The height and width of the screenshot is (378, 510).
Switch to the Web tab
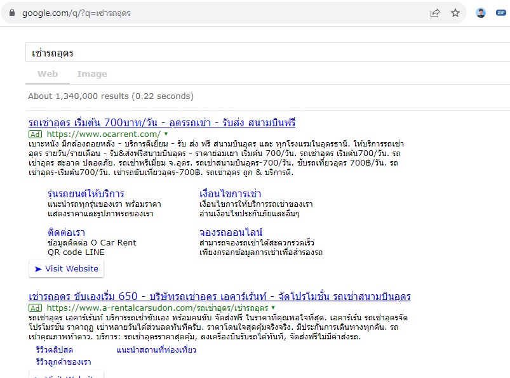click(x=48, y=74)
